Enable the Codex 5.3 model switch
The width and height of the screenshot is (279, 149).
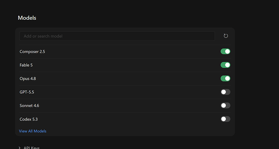click(226, 119)
